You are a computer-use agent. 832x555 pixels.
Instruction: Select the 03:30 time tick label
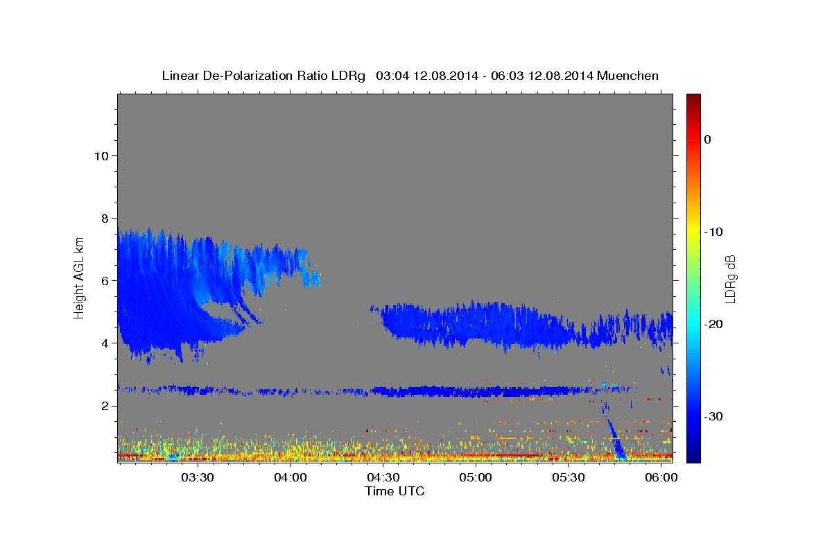pyautogui.click(x=197, y=478)
